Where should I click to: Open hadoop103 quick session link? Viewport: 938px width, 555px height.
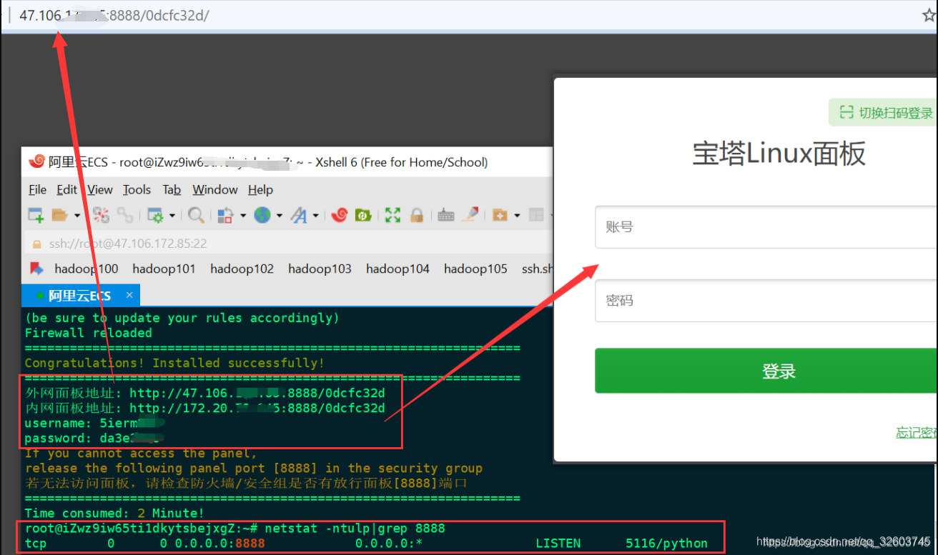320,269
